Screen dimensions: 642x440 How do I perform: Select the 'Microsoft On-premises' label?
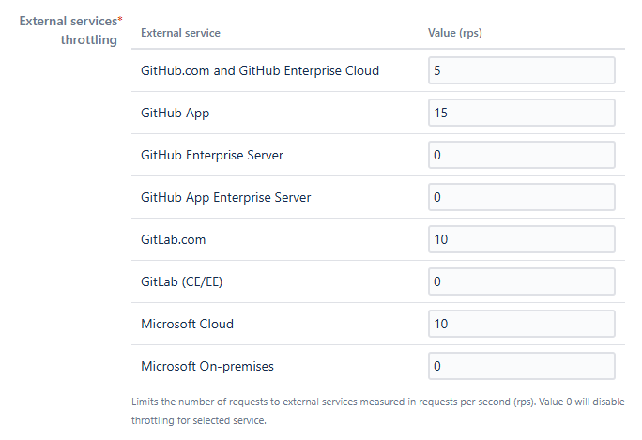pyautogui.click(x=207, y=366)
